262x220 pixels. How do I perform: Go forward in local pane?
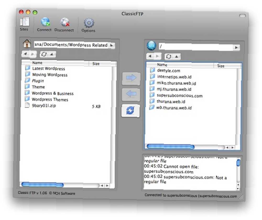click(32, 54)
